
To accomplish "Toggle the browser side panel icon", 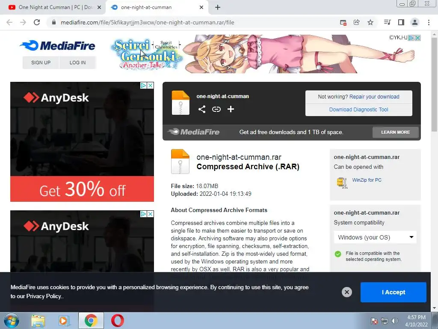I will (x=401, y=22).
